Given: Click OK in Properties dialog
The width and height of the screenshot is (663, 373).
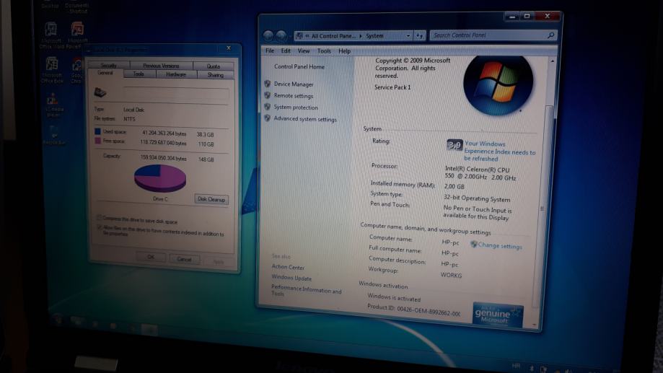Looking at the screenshot, I should click(151, 257).
